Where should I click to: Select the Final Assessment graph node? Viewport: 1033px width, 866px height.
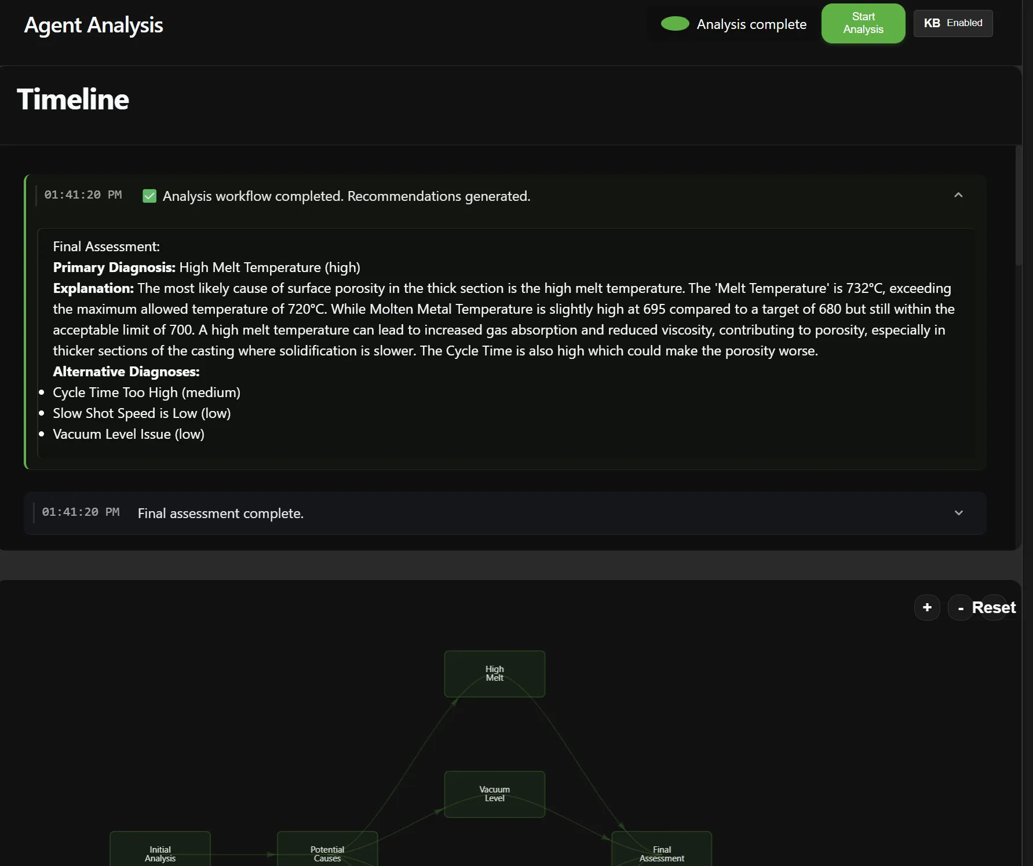pyautogui.click(x=661, y=851)
